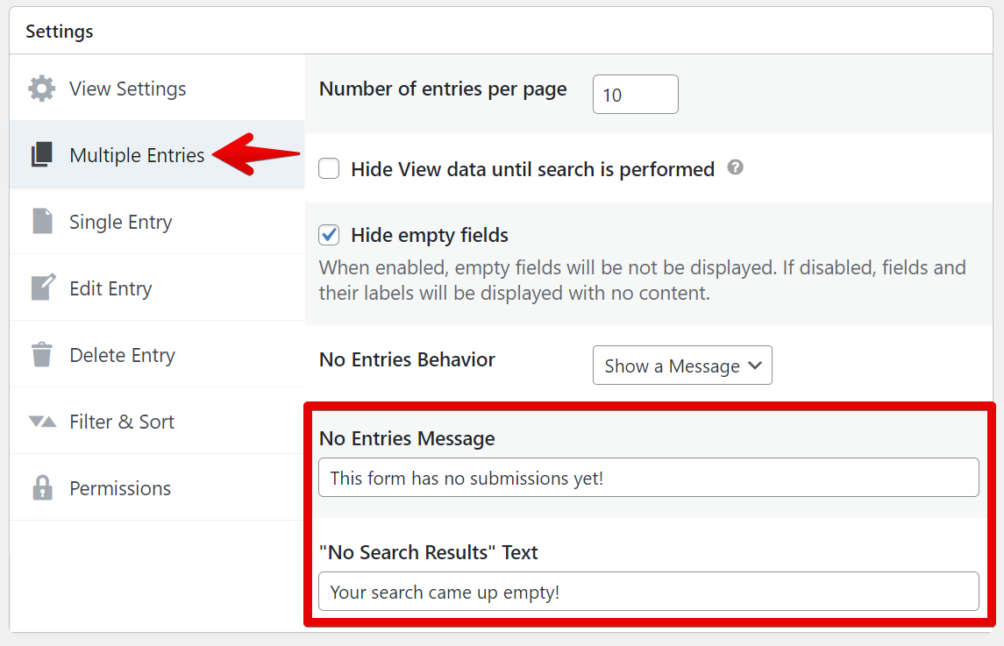Viewport: 1004px width, 646px height.
Task: Click the padlock icon for Permissions
Action: 41,488
